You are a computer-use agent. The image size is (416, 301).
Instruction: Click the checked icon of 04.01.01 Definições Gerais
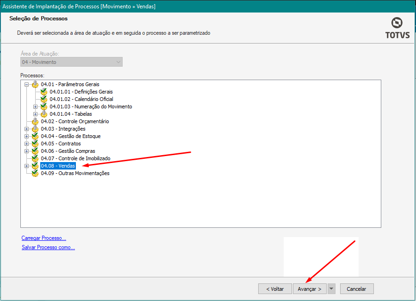click(x=44, y=92)
